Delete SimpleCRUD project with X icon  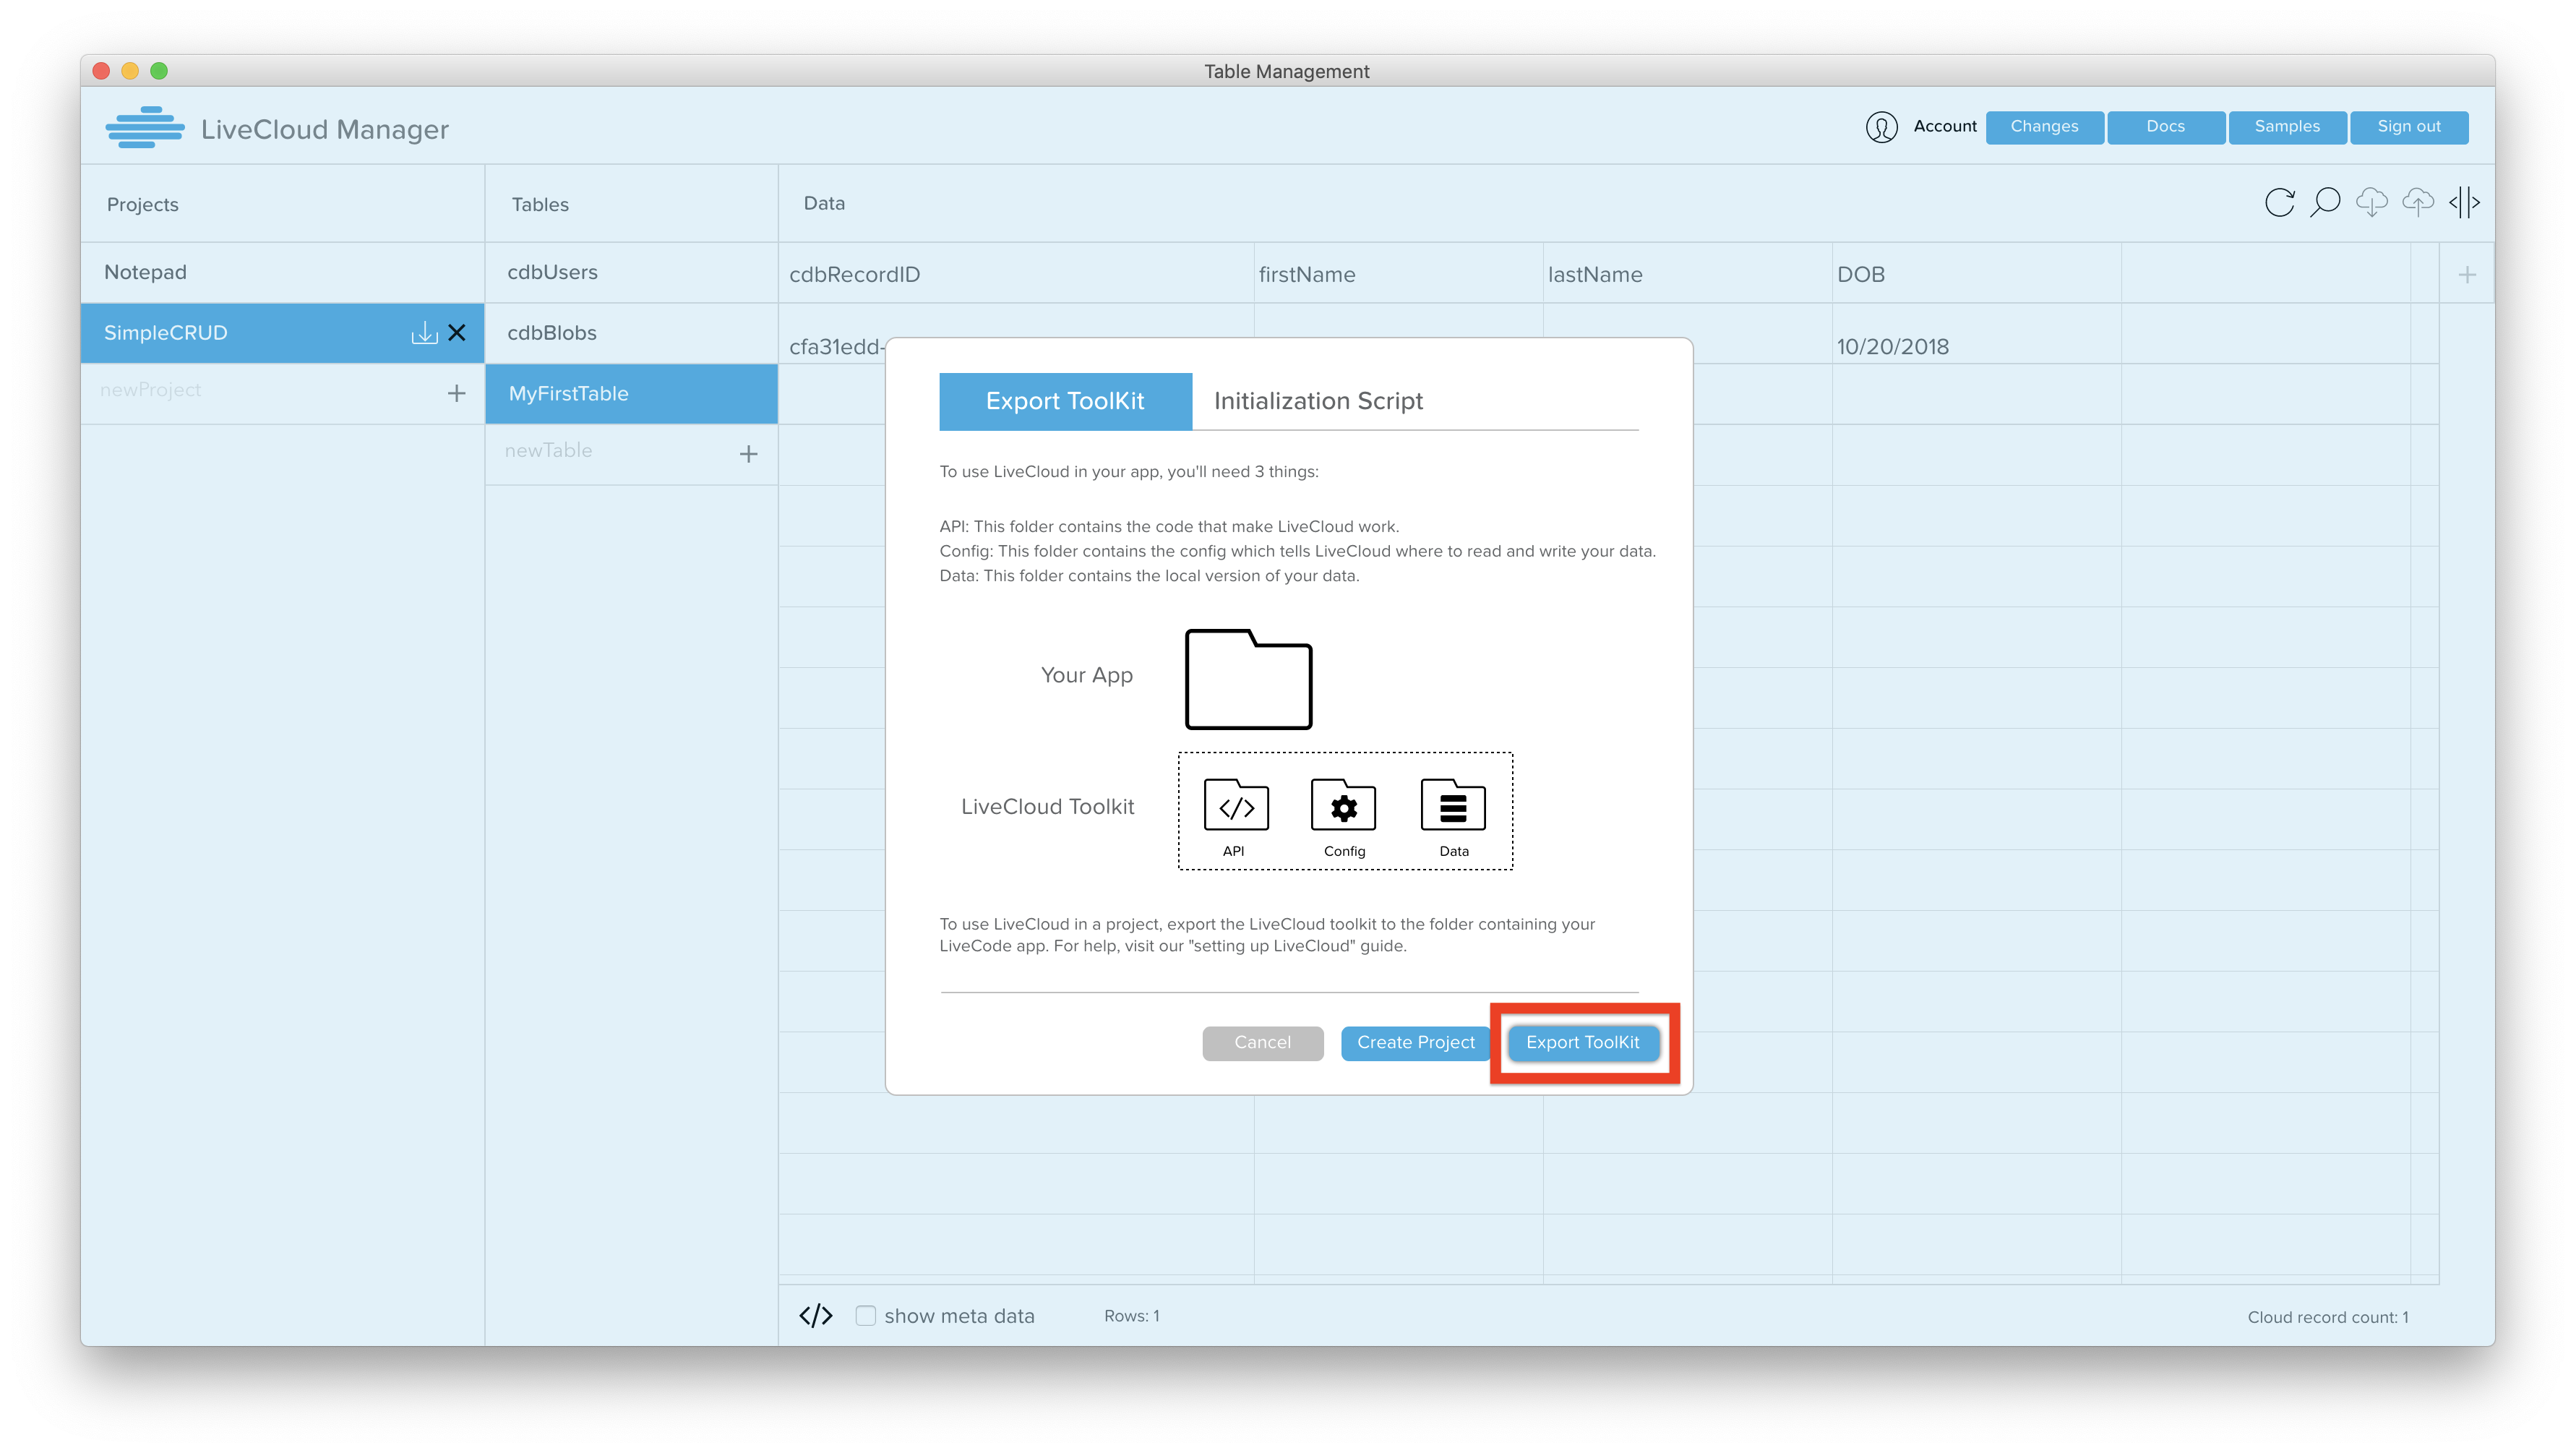click(457, 333)
